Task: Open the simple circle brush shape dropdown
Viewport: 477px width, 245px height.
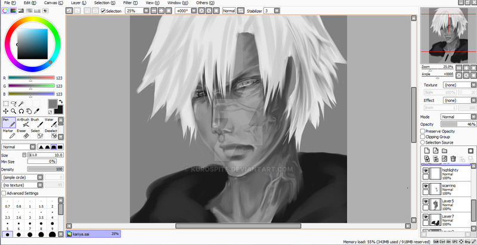Action: pyautogui.click(x=40, y=177)
